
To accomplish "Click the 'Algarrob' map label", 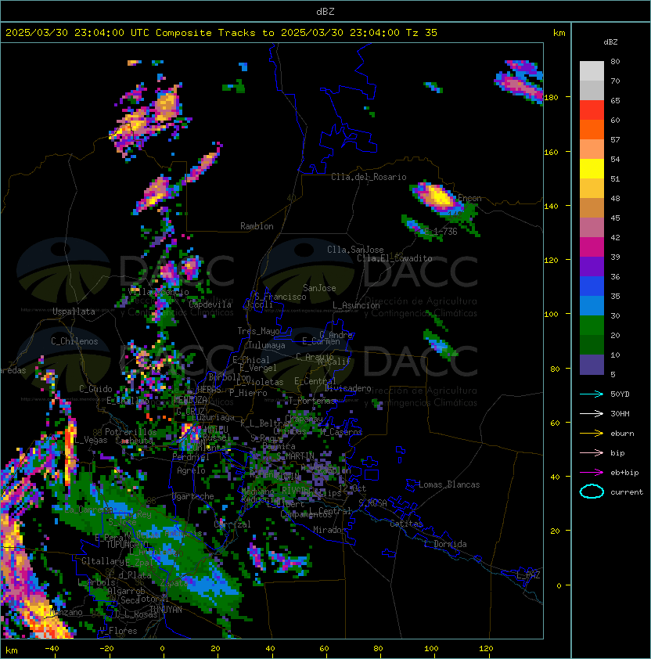I will pos(127,591).
